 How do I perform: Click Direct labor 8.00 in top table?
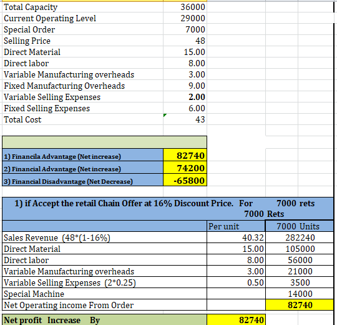185,63
